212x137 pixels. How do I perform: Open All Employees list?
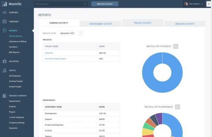(x=15, y=76)
